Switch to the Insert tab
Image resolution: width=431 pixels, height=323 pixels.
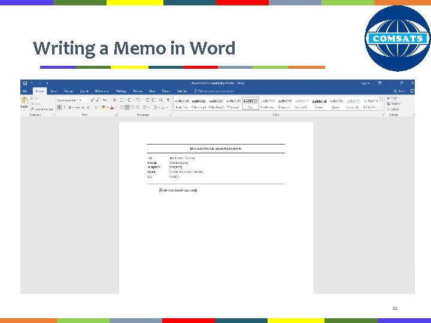coord(54,91)
